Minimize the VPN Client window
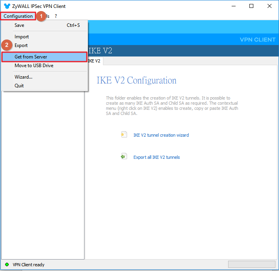Screen dimensions: 279x271 coord(234,6)
